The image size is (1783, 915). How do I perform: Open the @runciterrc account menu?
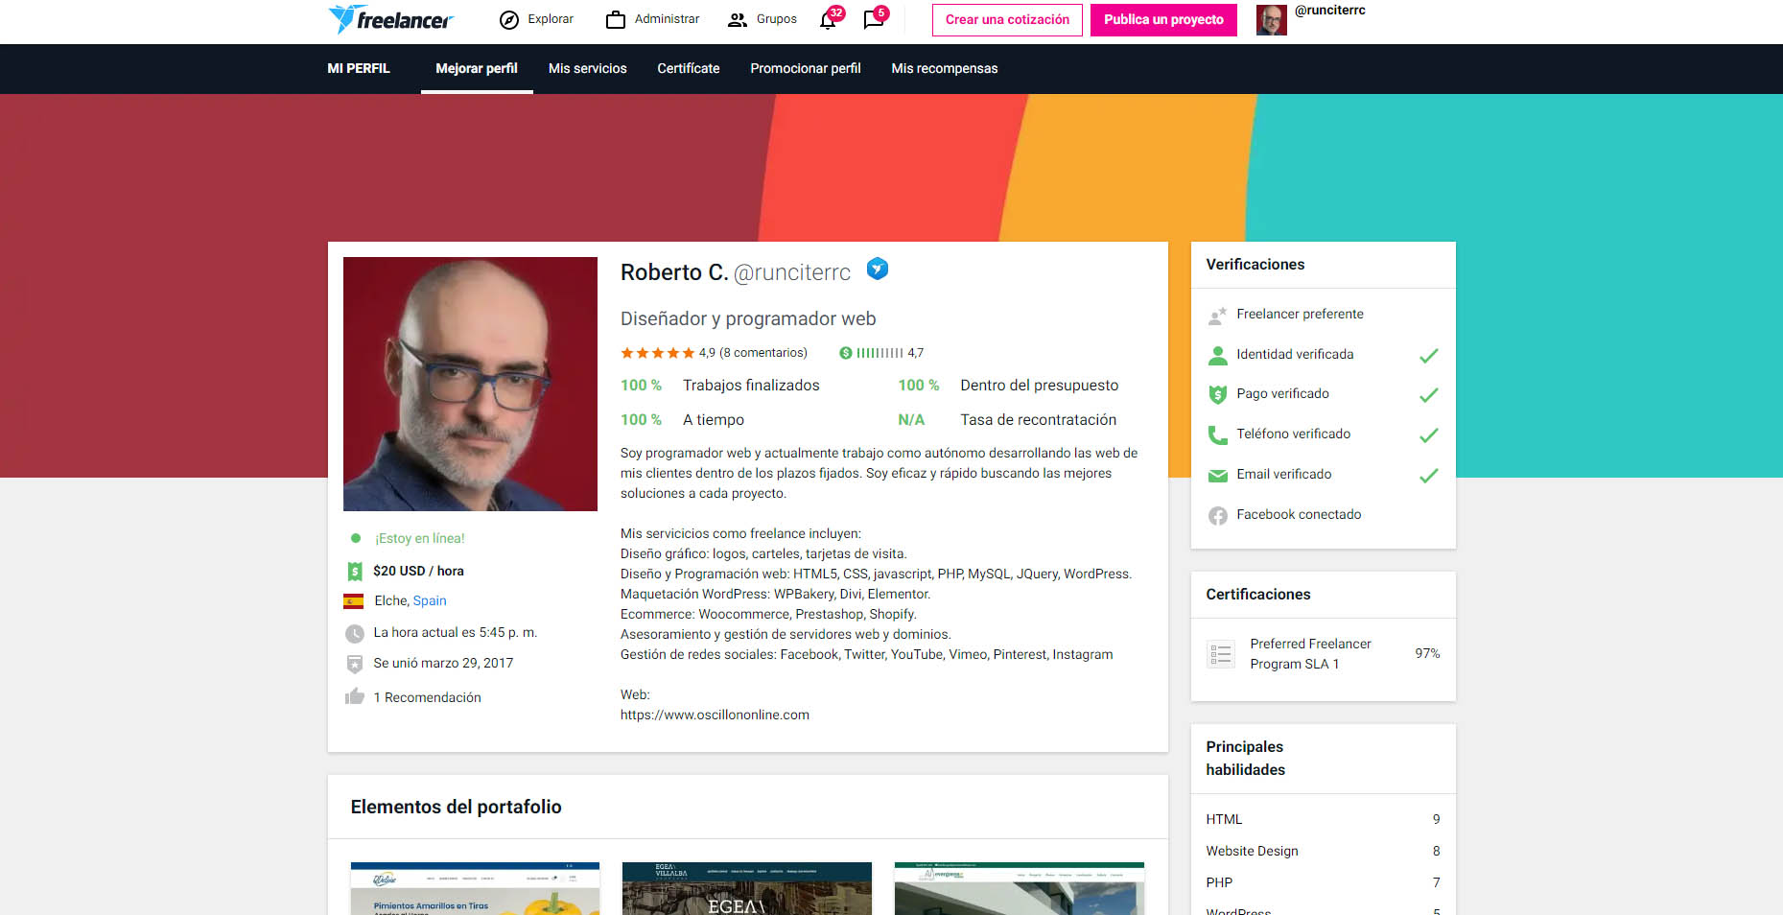tap(1328, 11)
